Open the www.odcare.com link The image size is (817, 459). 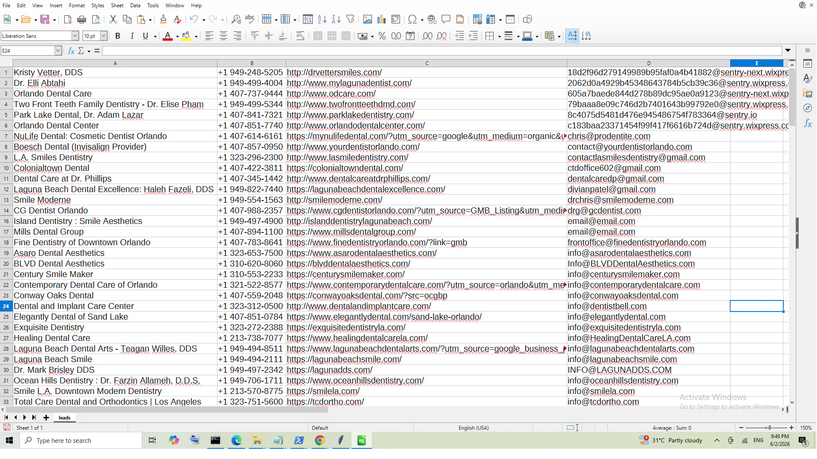(331, 94)
